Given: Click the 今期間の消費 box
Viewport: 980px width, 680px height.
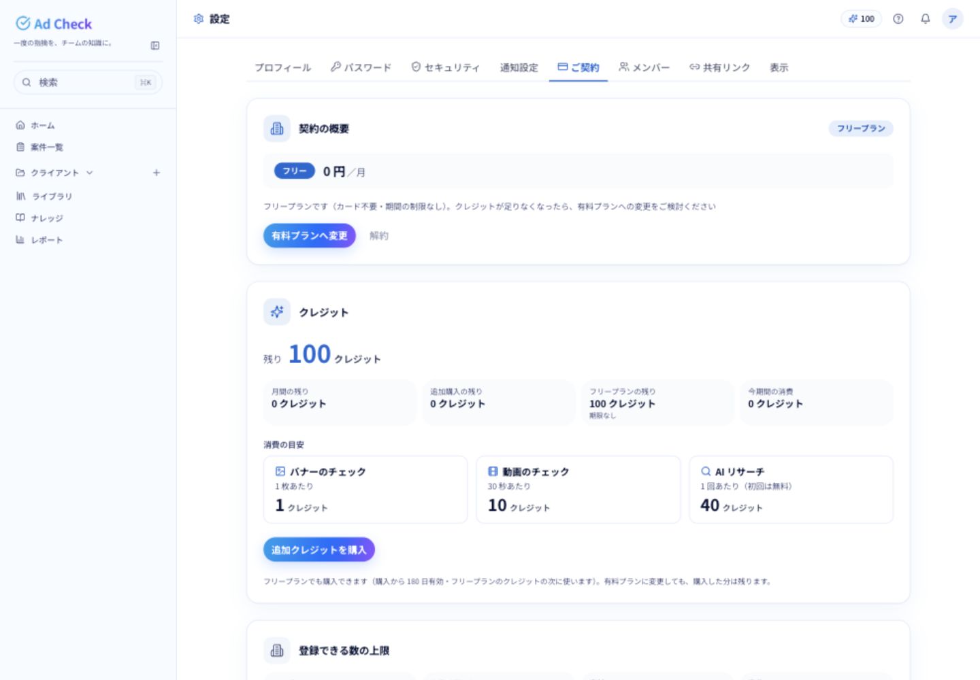Looking at the screenshot, I should [x=817, y=403].
